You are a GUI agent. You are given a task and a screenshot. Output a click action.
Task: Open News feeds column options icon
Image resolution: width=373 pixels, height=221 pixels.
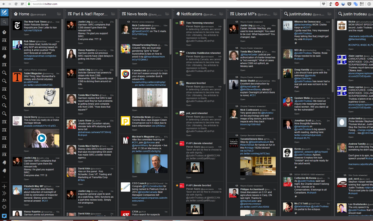167,14
